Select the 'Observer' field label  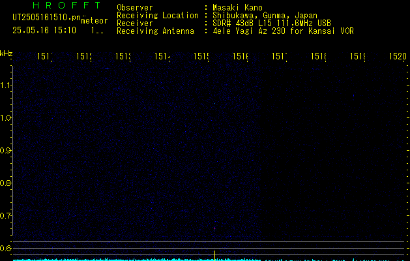(135, 7)
